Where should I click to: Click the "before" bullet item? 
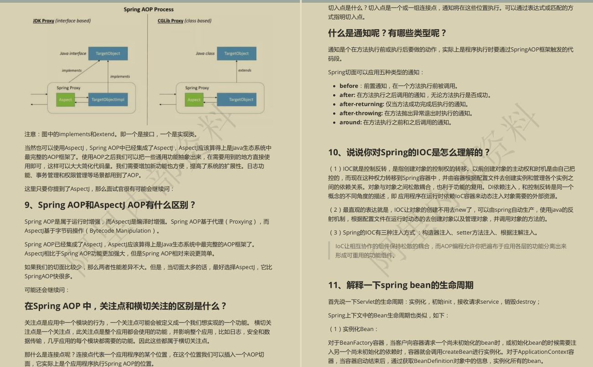[399, 86]
